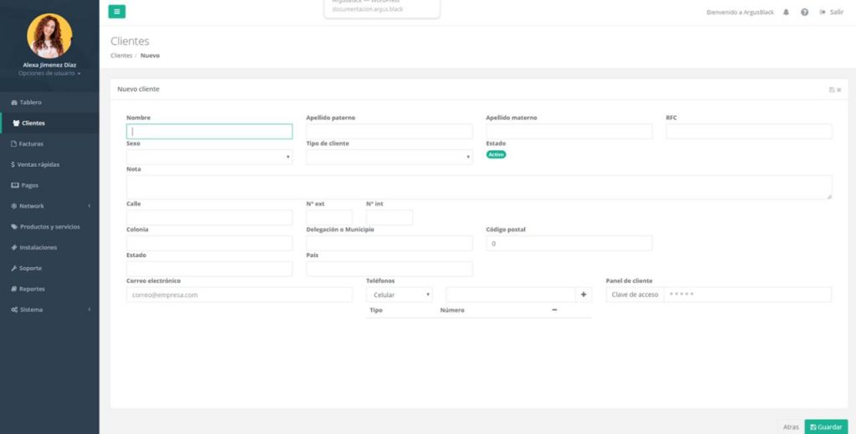The image size is (856, 434).
Task: Click the N° int field
Action: (x=390, y=218)
